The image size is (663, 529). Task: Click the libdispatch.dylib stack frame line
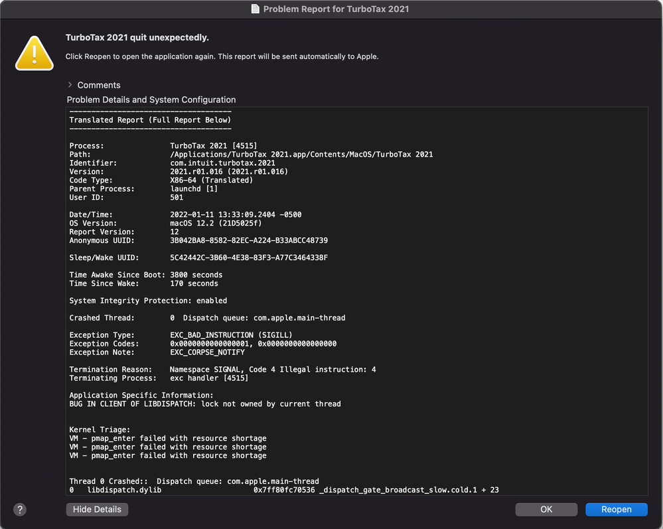pyautogui.click(x=284, y=490)
